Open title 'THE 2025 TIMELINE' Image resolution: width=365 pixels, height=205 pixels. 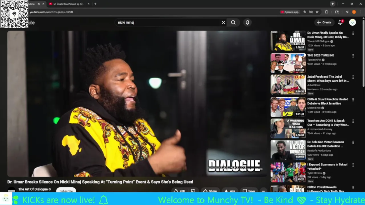pos(321,55)
